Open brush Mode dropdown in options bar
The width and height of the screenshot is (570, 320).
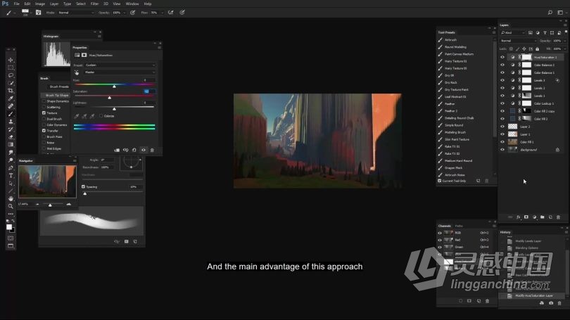click(75, 13)
